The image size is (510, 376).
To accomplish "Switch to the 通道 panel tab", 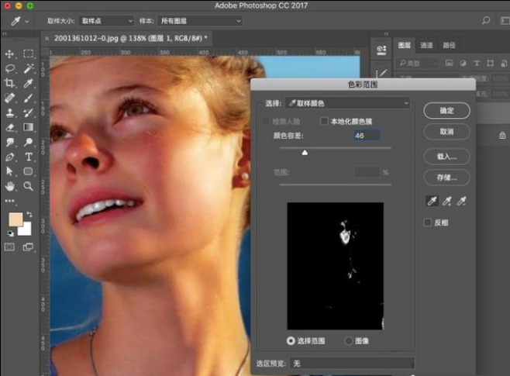I will pos(426,46).
